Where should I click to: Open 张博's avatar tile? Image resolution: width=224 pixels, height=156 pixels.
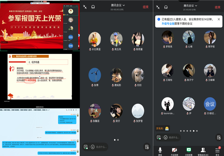[x=95, y=75]
